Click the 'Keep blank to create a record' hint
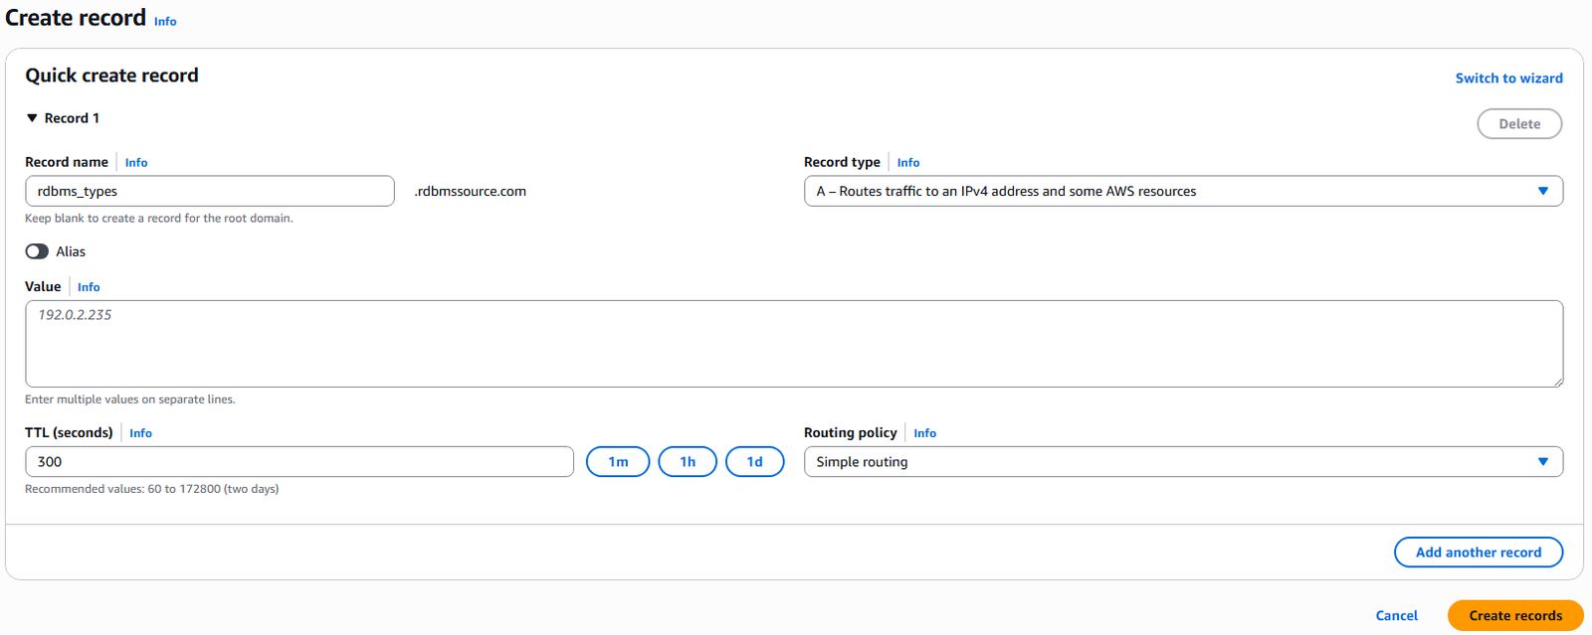 [x=159, y=219]
